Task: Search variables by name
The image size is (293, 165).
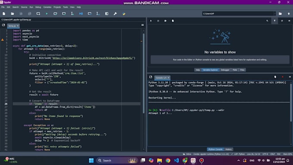Action: click(x=267, y=21)
